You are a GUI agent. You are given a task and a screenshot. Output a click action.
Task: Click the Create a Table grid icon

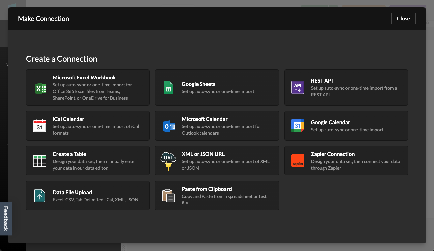click(40, 161)
